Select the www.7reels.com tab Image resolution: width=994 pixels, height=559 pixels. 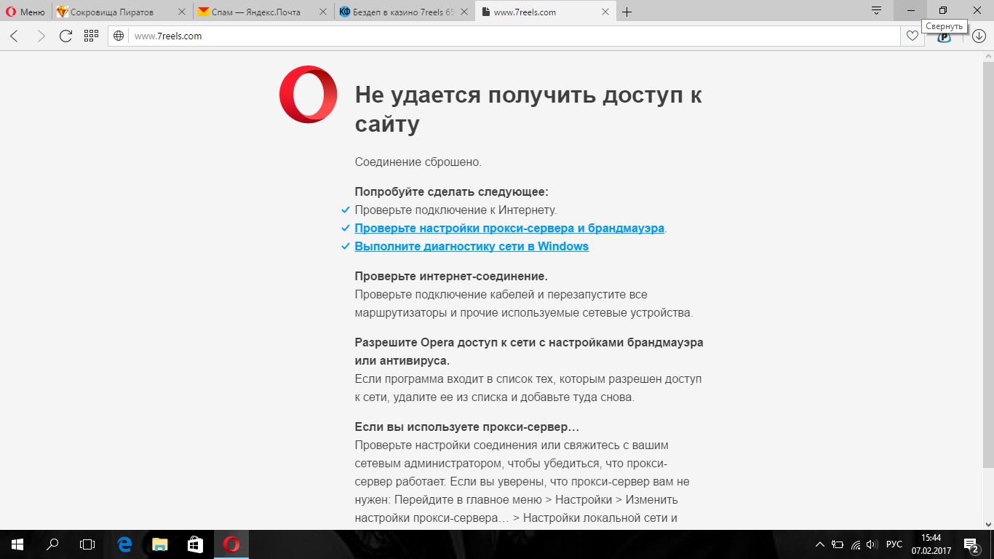pos(545,12)
